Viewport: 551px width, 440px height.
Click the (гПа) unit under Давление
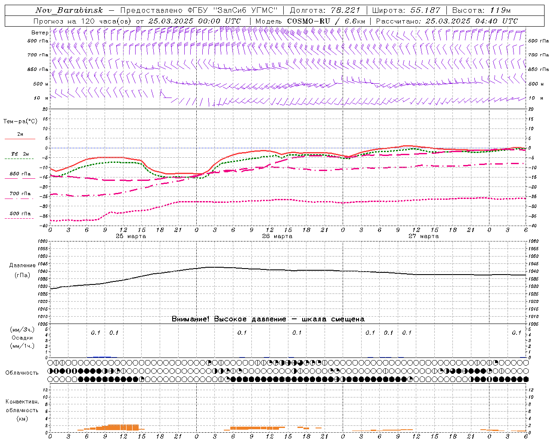point(22,275)
